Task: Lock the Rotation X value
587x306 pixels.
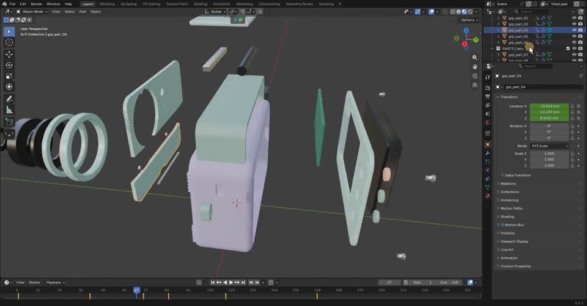Action: pos(572,126)
